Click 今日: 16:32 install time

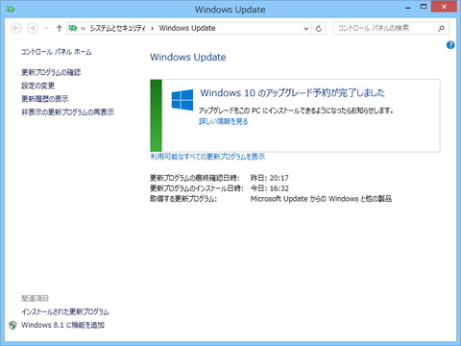(x=270, y=188)
